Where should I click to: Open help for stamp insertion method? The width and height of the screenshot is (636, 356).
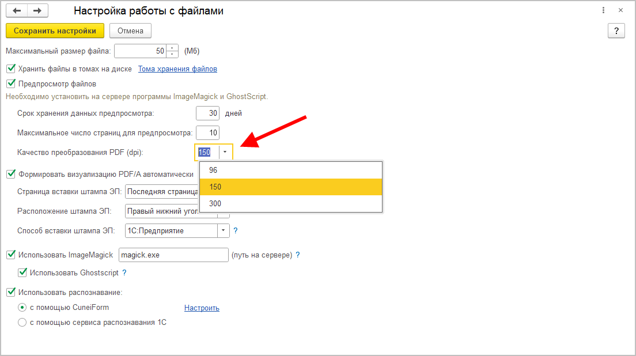235,230
